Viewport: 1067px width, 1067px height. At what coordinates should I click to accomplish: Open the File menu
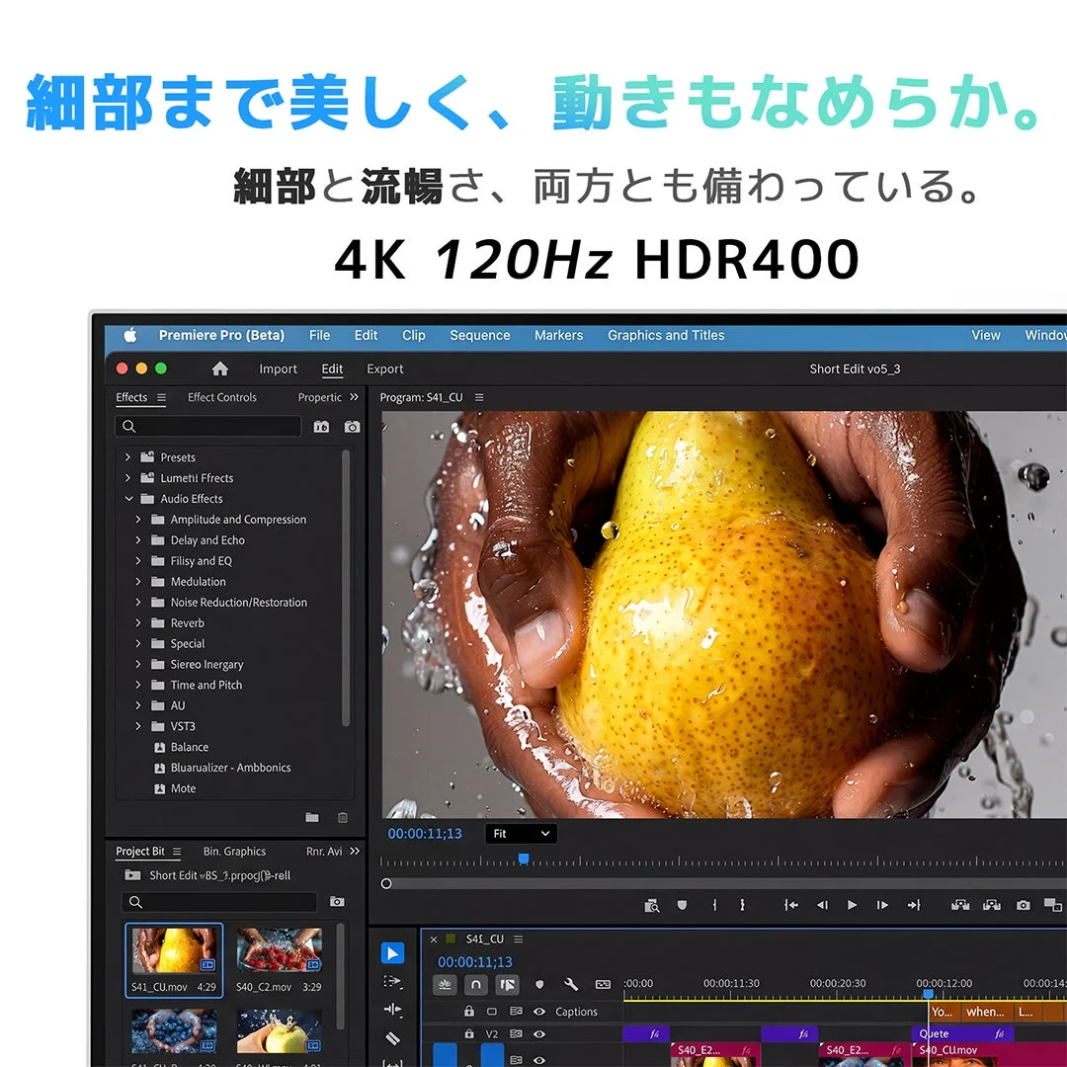(x=319, y=336)
